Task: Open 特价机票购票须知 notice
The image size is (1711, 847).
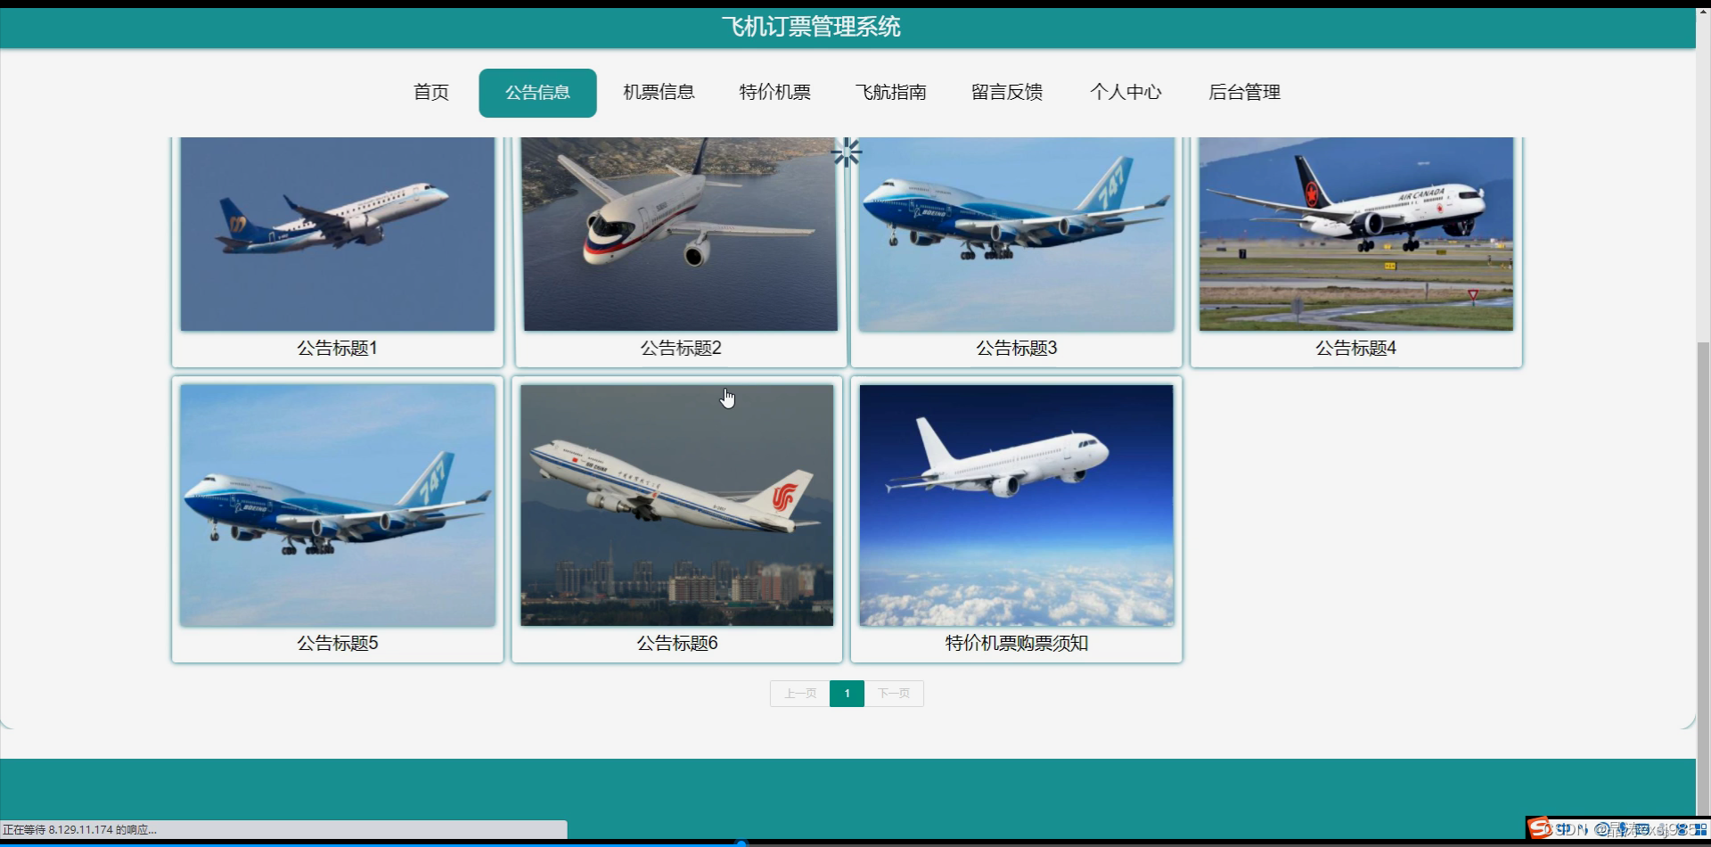Action: (x=1016, y=504)
